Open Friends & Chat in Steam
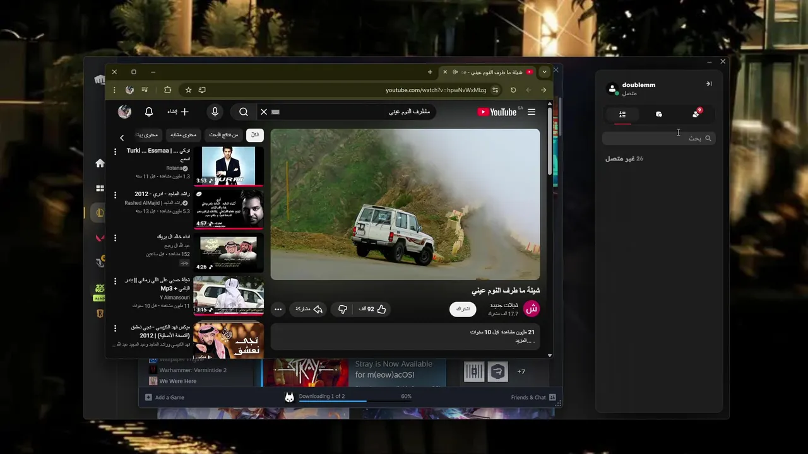Image resolution: width=808 pixels, height=454 pixels. coord(533,397)
